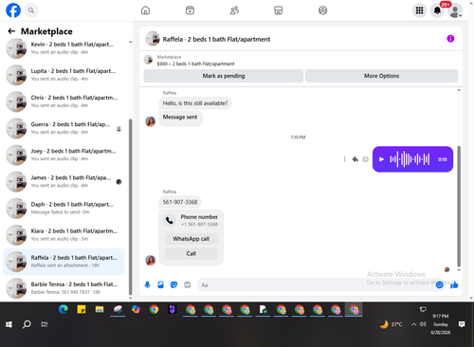Record a voice clip with microphone icon
Image resolution: width=474 pixels, height=347 pixels.
(147, 285)
